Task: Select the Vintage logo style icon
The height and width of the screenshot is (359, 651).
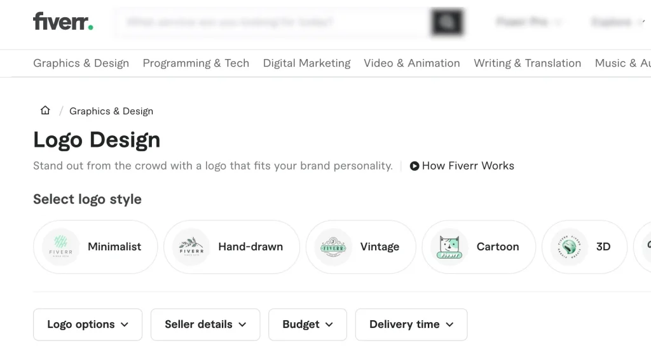Action: [x=334, y=247]
